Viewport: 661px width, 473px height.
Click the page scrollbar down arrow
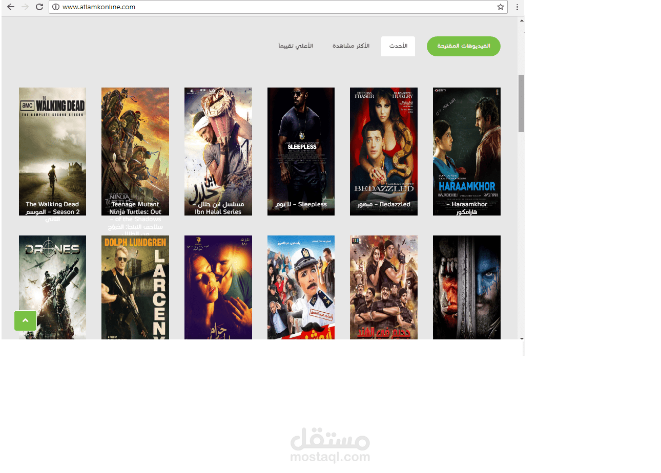pyautogui.click(x=522, y=338)
